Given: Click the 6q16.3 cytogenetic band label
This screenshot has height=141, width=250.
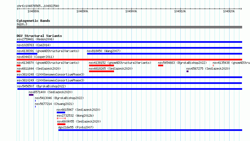Looking at the screenshot, I should click(22, 24).
